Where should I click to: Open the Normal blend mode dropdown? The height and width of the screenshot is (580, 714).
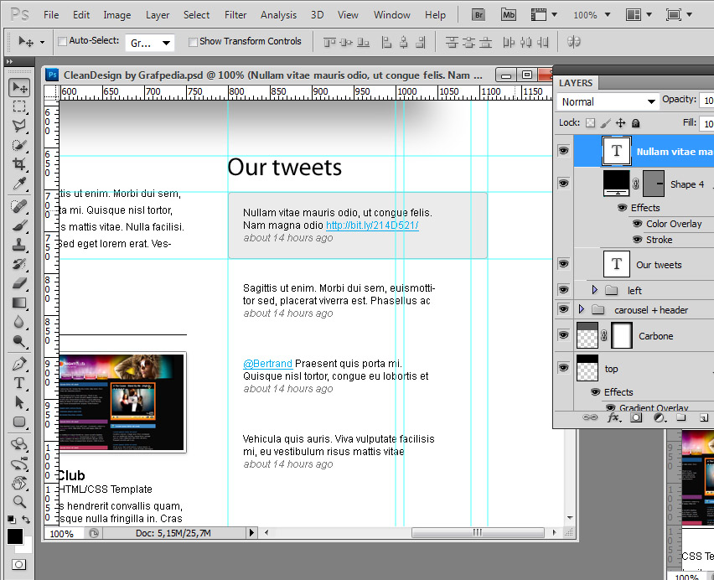pyautogui.click(x=608, y=101)
